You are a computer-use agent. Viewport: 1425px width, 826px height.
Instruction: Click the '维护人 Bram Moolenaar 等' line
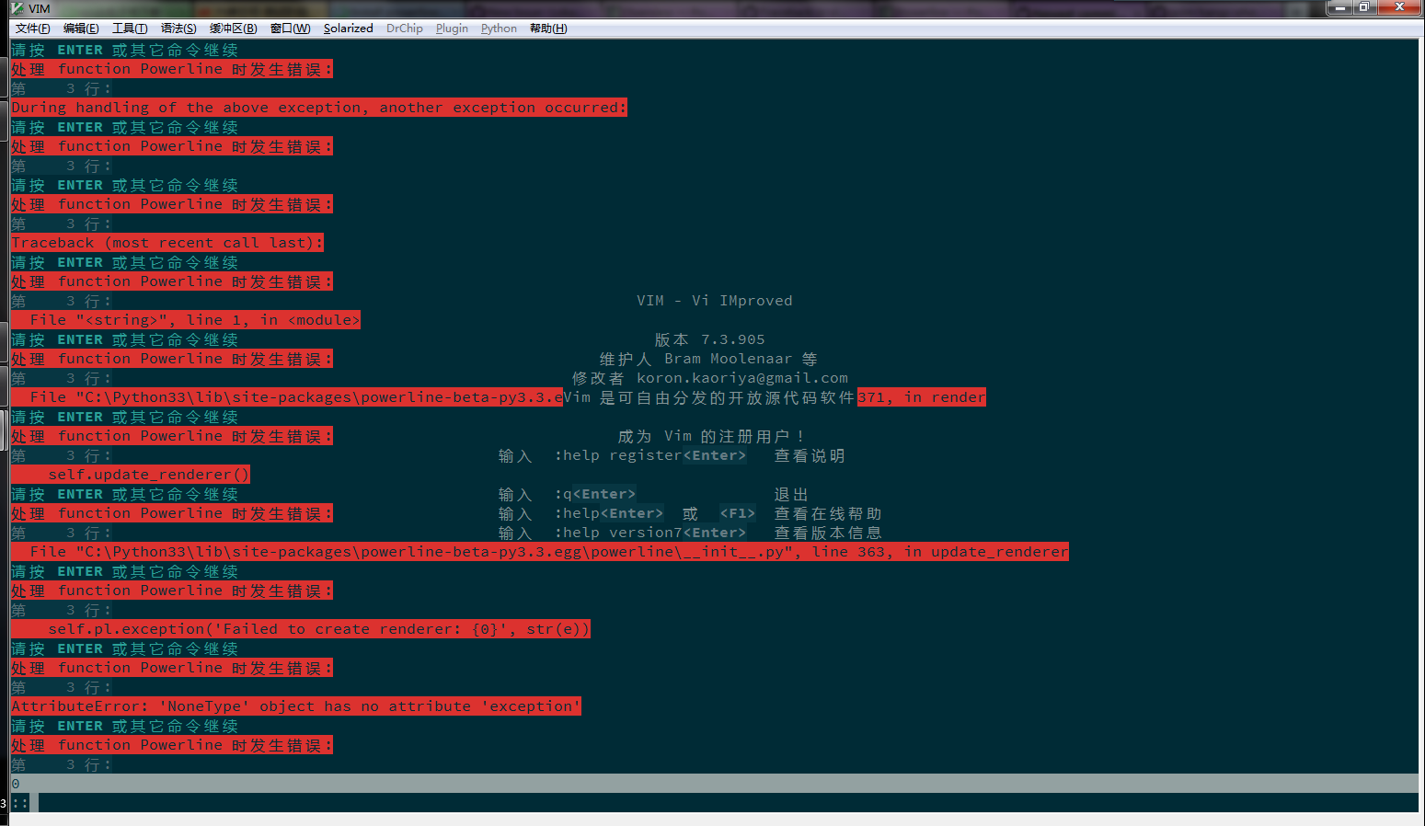708,359
